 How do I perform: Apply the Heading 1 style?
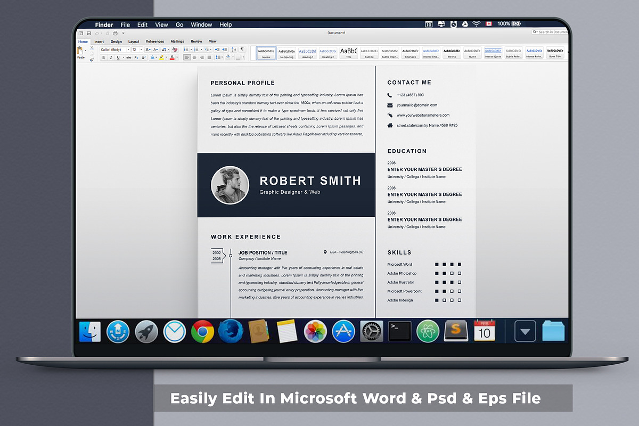tap(307, 53)
